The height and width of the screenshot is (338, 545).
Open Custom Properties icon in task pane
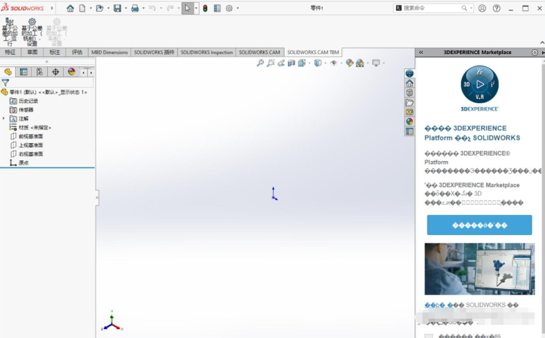click(x=409, y=131)
